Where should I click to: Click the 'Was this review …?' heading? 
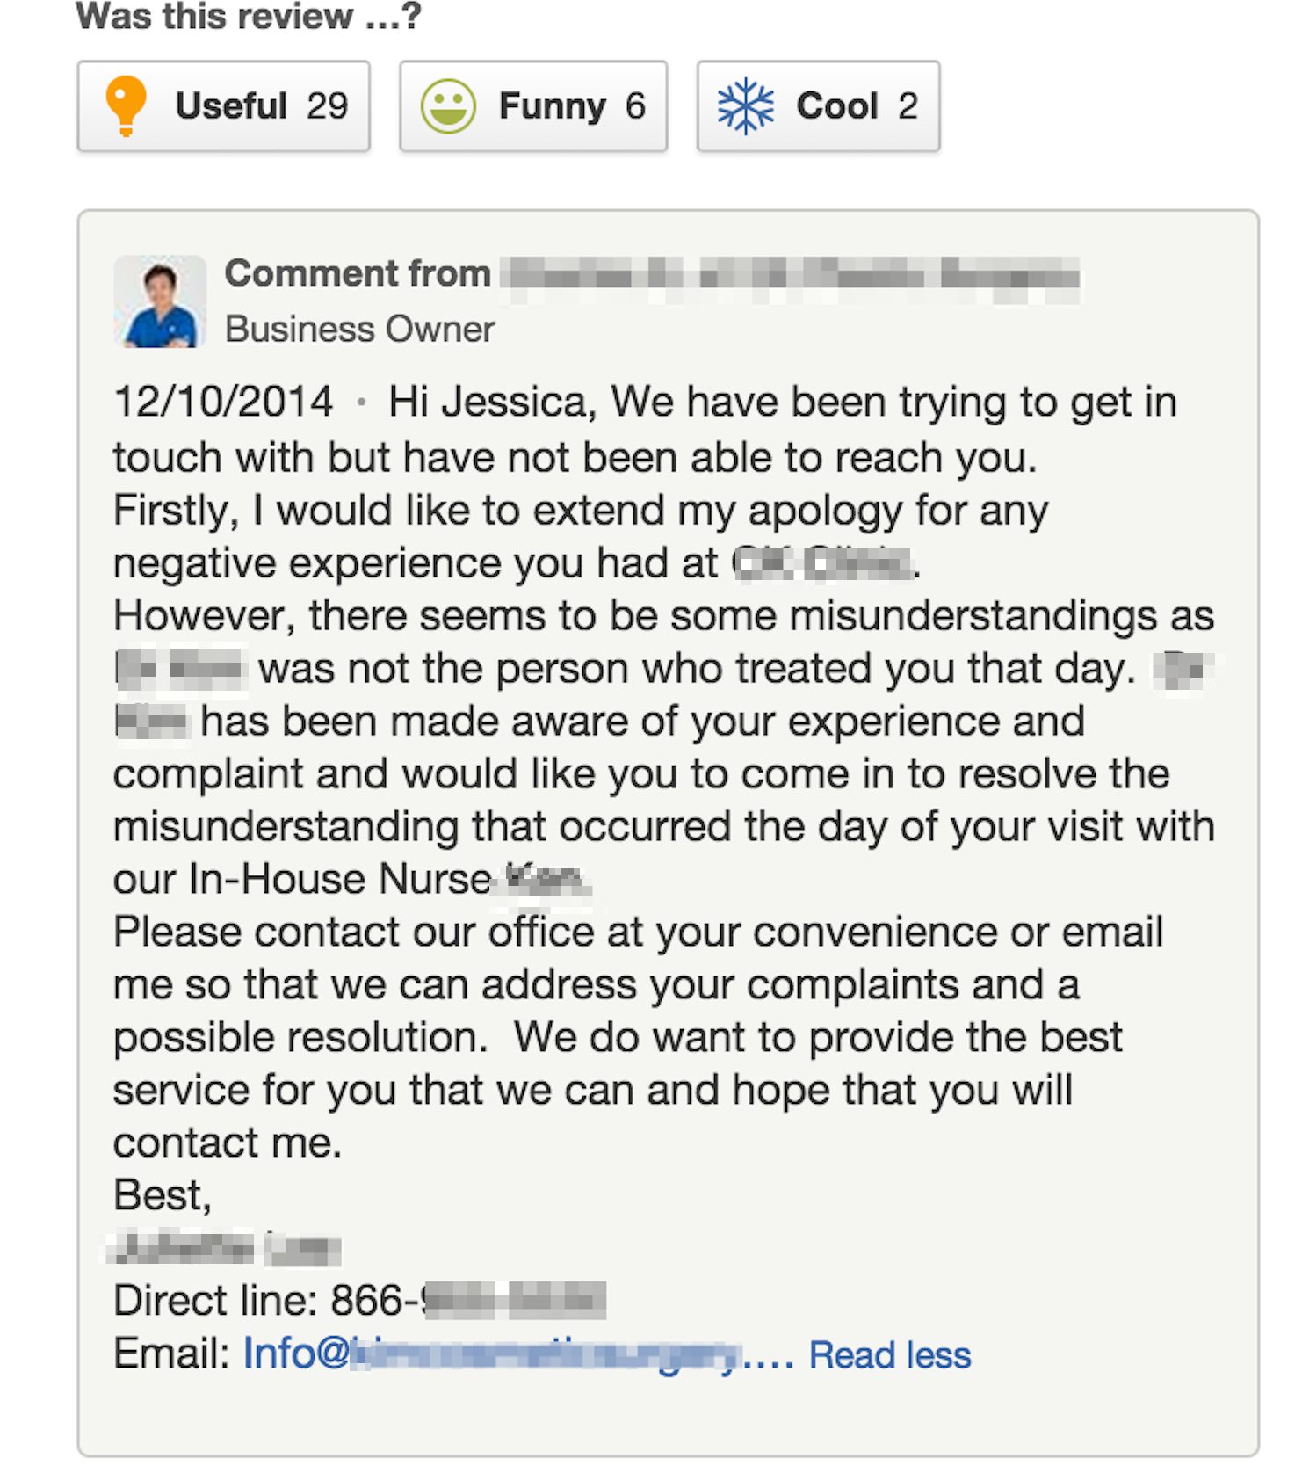pos(250,17)
